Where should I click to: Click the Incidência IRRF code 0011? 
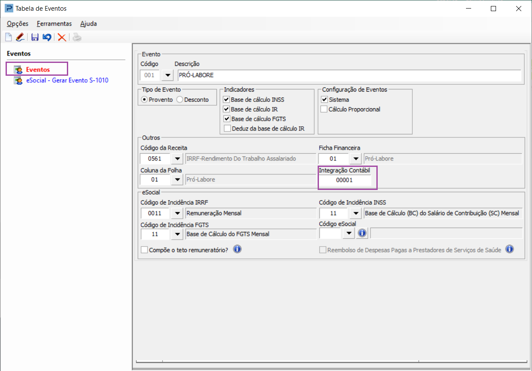point(156,213)
